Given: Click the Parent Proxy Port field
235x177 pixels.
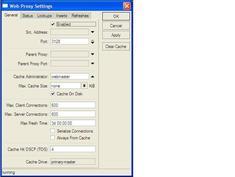Looking at the screenshot, I should coord(70,64).
